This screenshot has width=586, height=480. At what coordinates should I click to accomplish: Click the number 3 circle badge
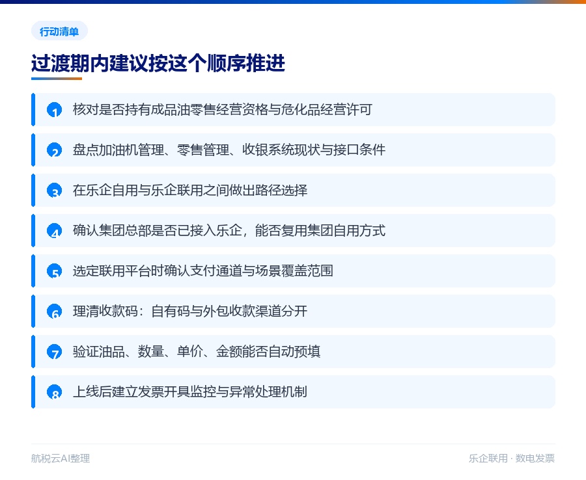pyautogui.click(x=54, y=191)
